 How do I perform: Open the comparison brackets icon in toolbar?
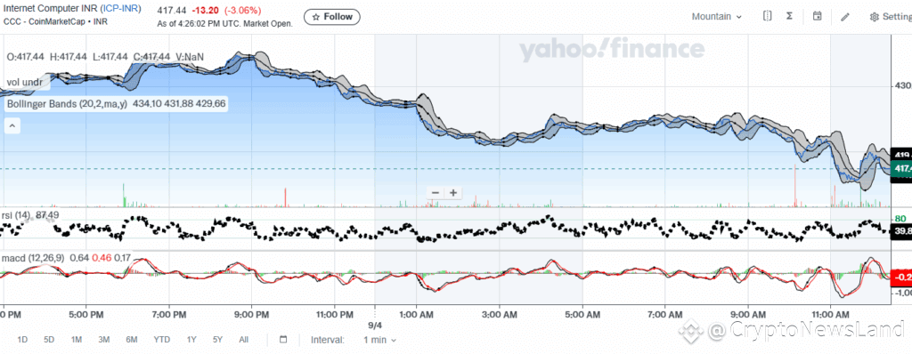[x=767, y=16]
